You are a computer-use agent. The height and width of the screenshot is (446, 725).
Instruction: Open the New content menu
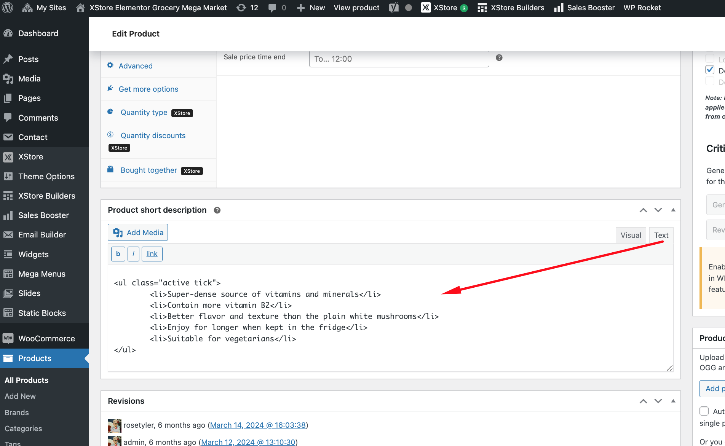coord(311,8)
